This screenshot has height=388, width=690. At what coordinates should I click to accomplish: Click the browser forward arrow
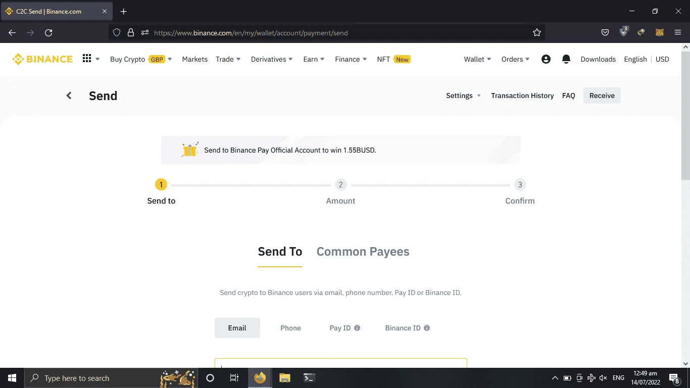(30, 33)
